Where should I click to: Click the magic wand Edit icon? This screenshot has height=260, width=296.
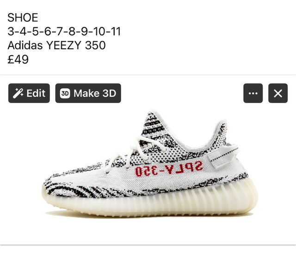coord(18,93)
